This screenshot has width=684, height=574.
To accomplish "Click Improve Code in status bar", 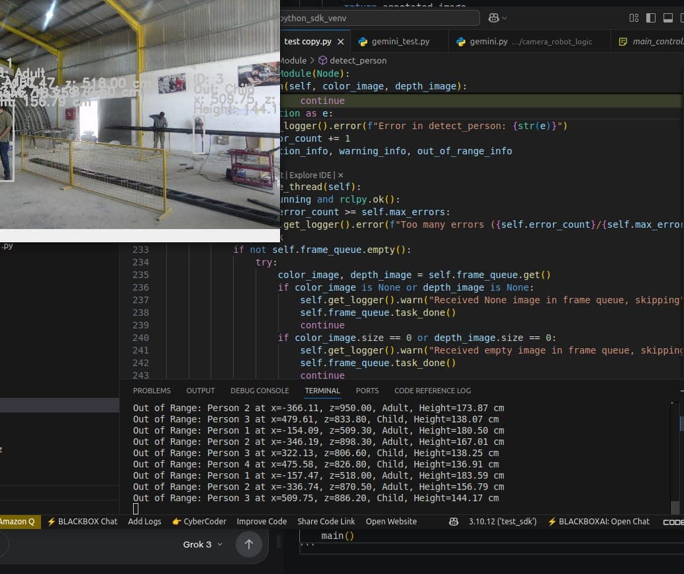I will tap(262, 522).
